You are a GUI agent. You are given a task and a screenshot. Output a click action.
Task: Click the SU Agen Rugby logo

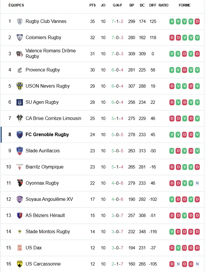coord(20,102)
